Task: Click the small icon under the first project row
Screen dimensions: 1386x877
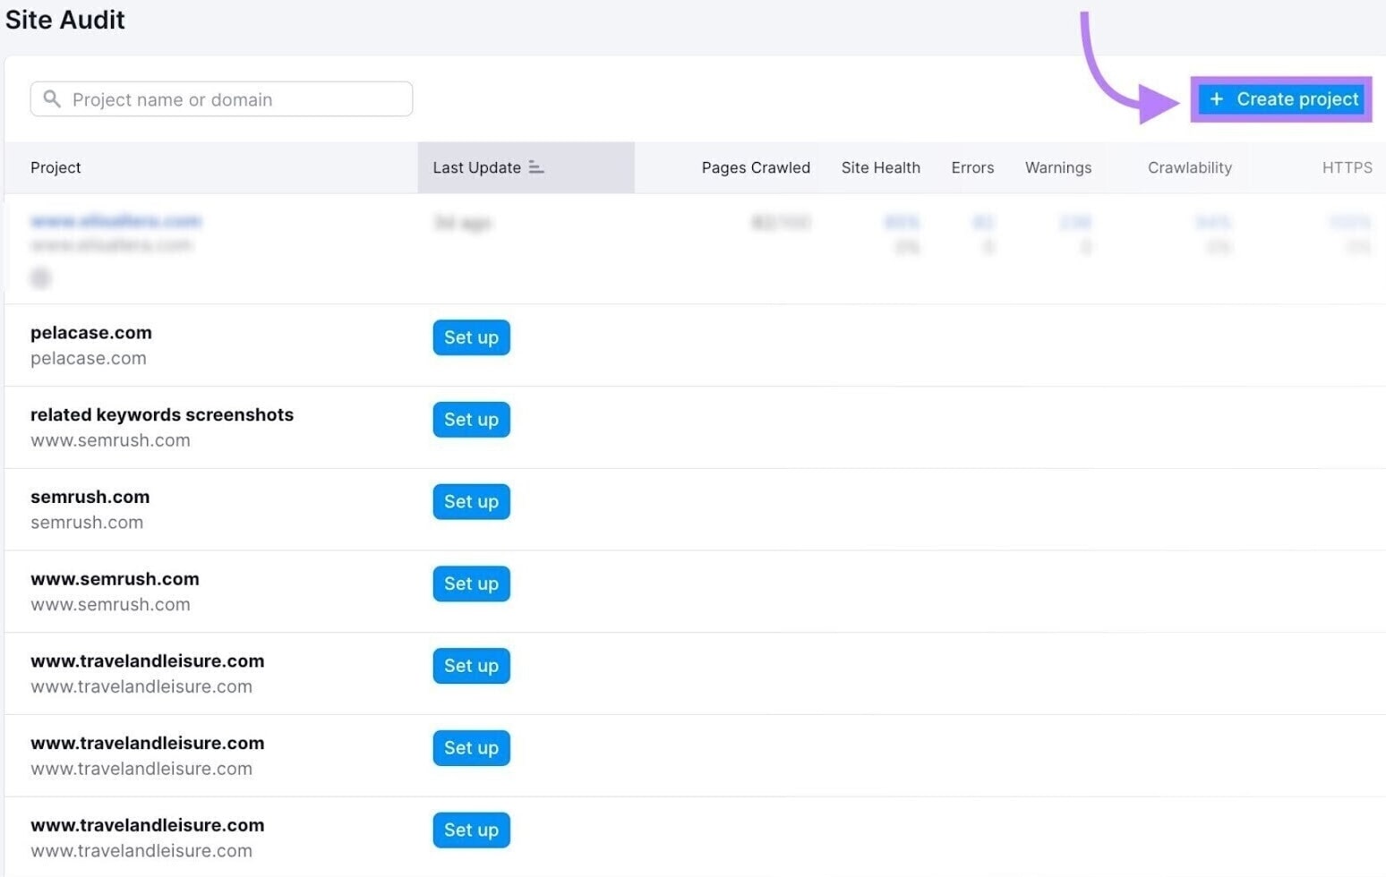Action: 40,278
